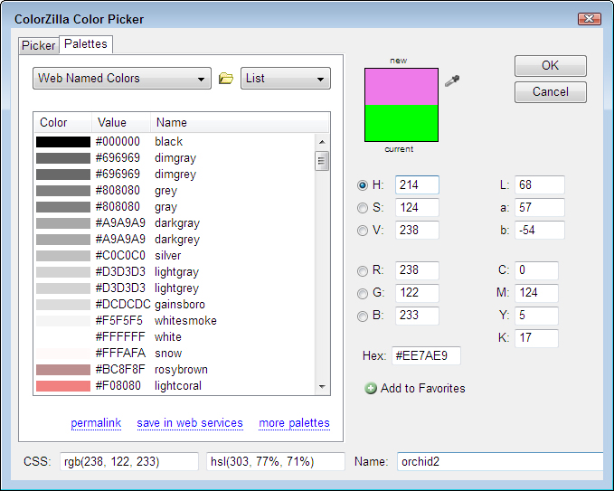
Task: Switch to the Palettes tab
Action: (86, 44)
